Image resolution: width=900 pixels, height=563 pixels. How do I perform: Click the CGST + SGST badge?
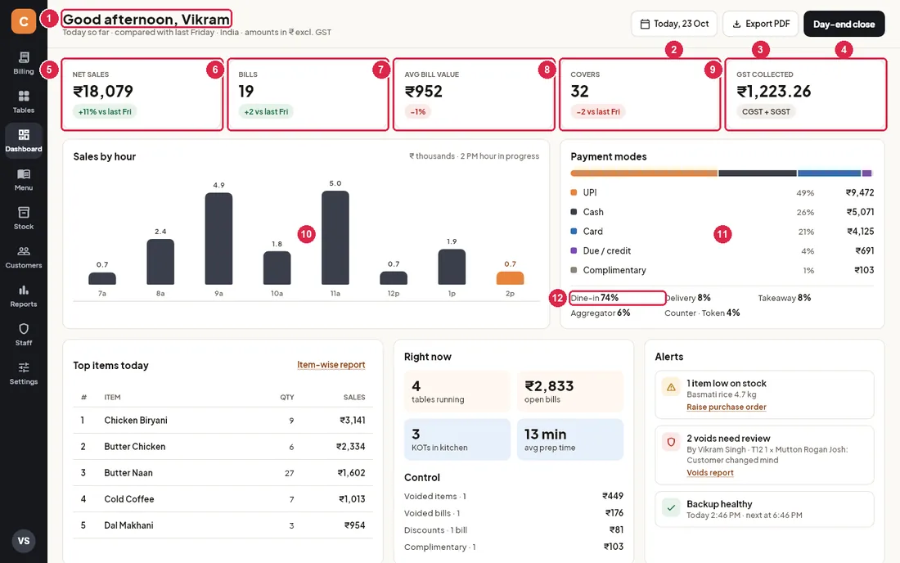[x=766, y=111]
